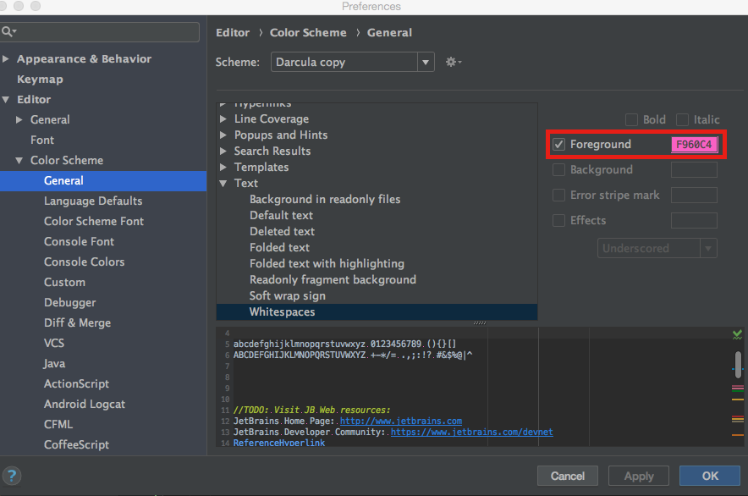Expand the Popups and Hints group
Image resolution: width=748 pixels, height=496 pixels.
click(x=223, y=135)
